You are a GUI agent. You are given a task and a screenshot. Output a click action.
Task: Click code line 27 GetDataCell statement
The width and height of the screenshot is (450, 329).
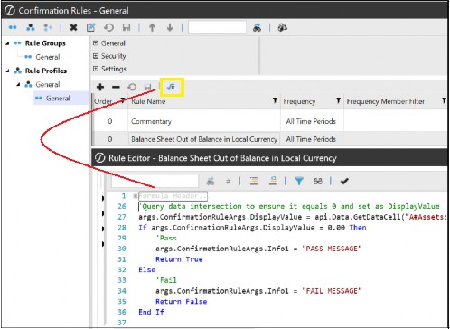pyautogui.click(x=293, y=217)
